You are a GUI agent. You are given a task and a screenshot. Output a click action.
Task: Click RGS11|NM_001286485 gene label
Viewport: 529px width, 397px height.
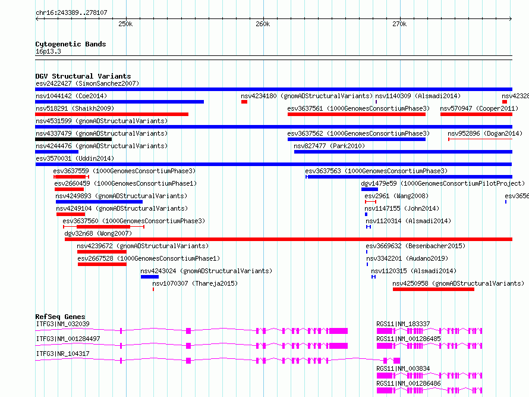tap(408, 339)
